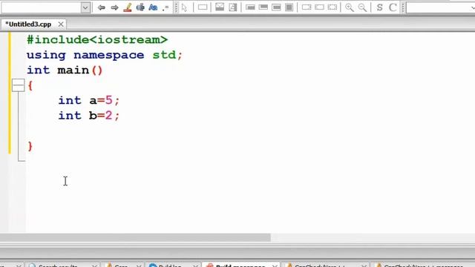
Task: Toggle match case Aa option
Action: [x=153, y=7]
